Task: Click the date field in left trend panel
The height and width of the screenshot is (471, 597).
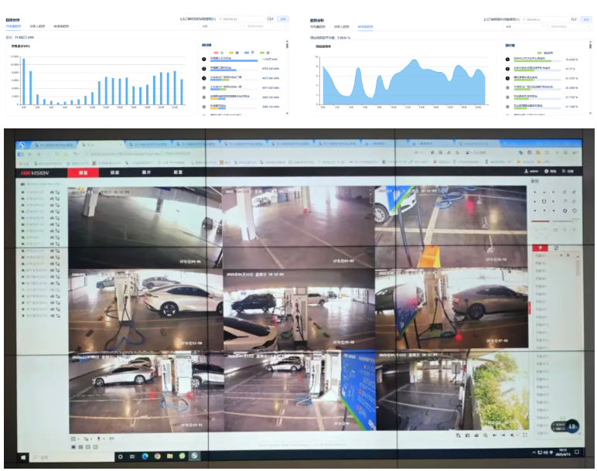Action: pos(241,19)
